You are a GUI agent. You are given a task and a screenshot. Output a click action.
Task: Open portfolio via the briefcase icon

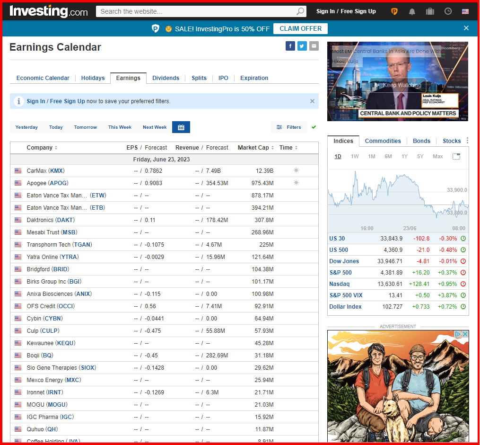(x=430, y=11)
